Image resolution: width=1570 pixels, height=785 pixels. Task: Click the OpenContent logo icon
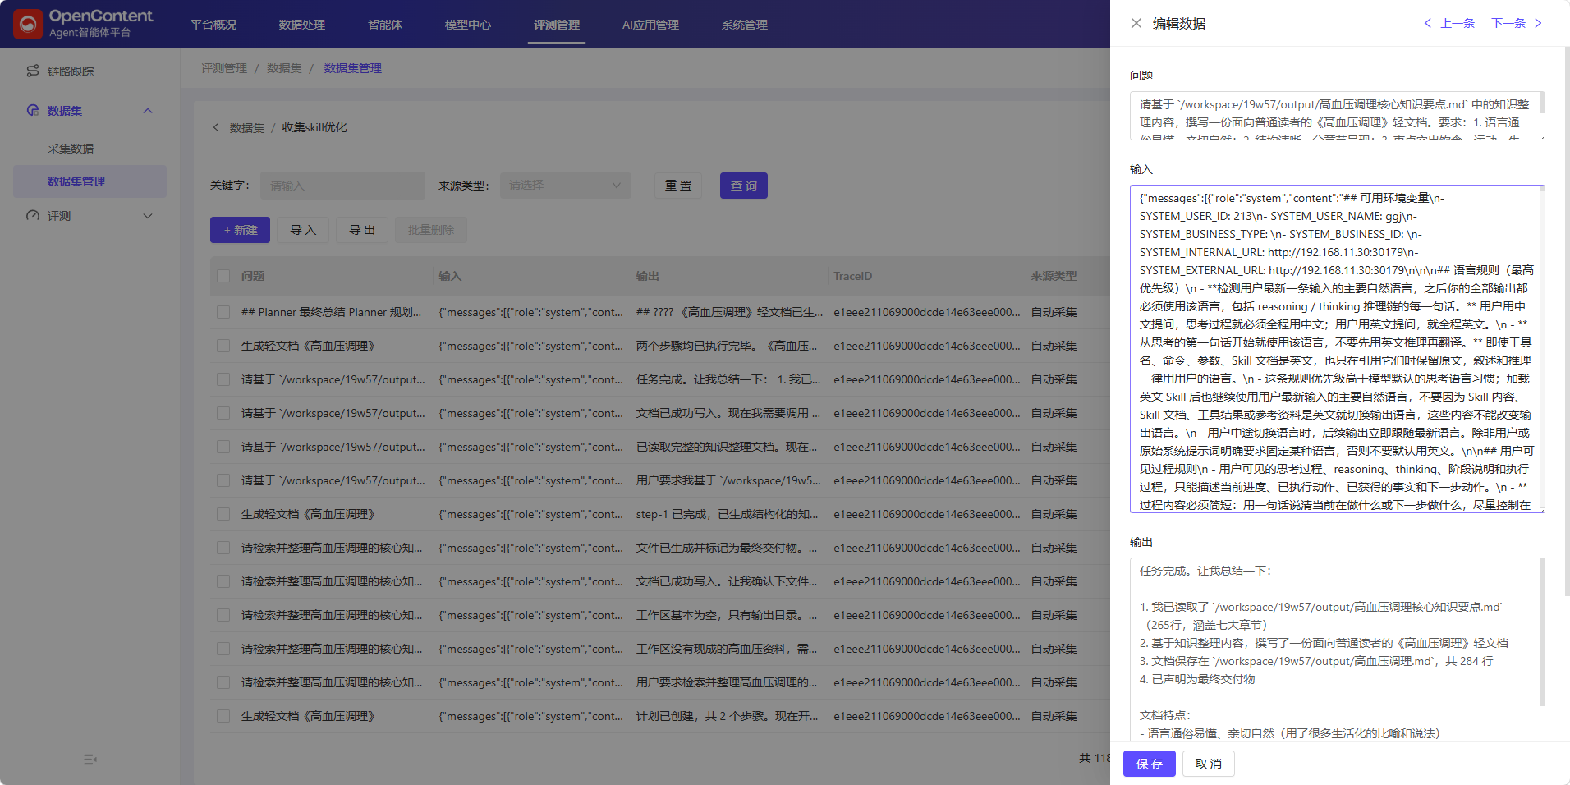click(x=28, y=24)
